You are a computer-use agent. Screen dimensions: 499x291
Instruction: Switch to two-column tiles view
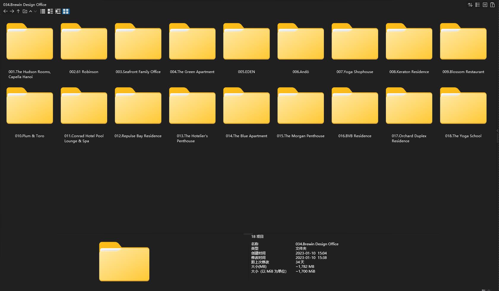point(50,11)
